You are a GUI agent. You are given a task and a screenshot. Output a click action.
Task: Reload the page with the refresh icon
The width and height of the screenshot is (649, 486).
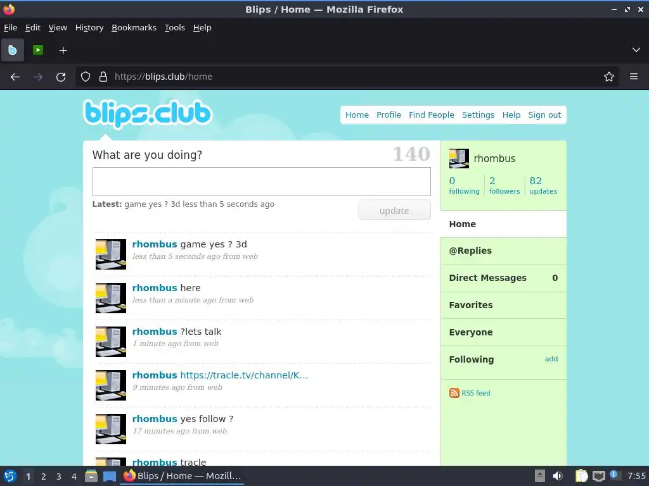tap(61, 77)
